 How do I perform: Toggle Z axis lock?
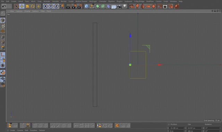tap(56, 6)
